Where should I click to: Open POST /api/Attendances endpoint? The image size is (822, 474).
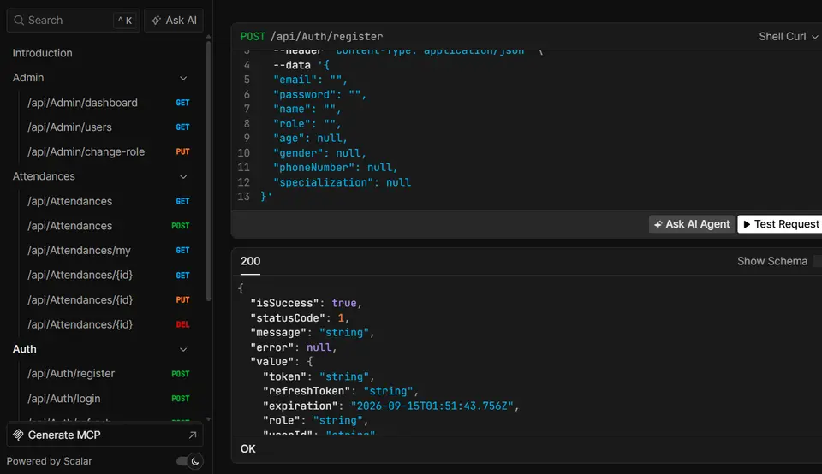(108, 226)
